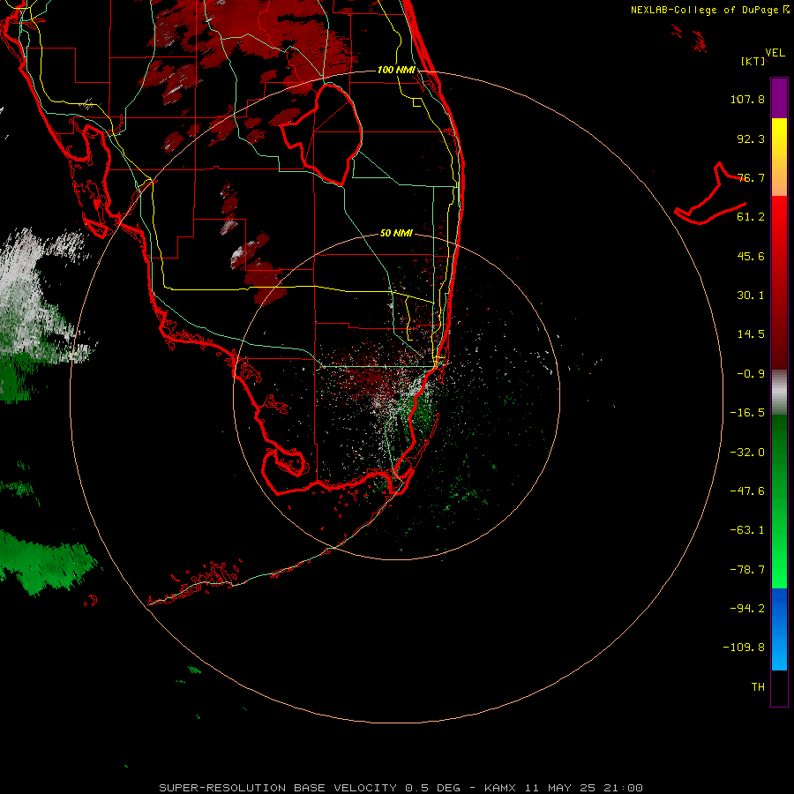Click the 100 NMI range ring label

[396, 70]
